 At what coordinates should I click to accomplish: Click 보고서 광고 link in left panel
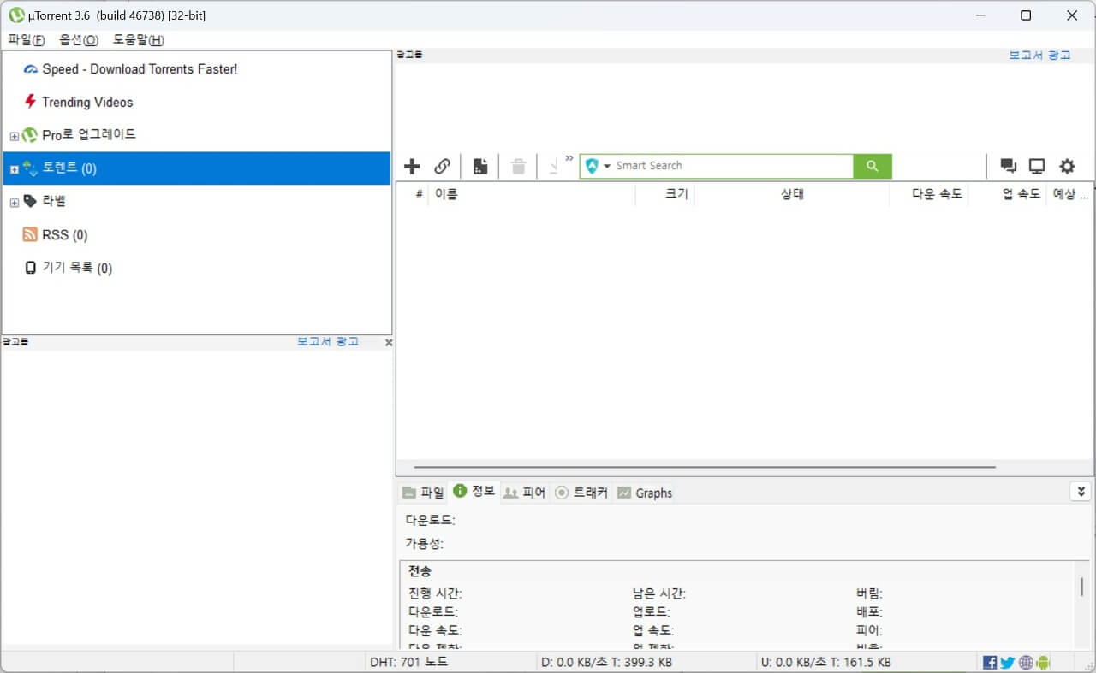point(328,341)
